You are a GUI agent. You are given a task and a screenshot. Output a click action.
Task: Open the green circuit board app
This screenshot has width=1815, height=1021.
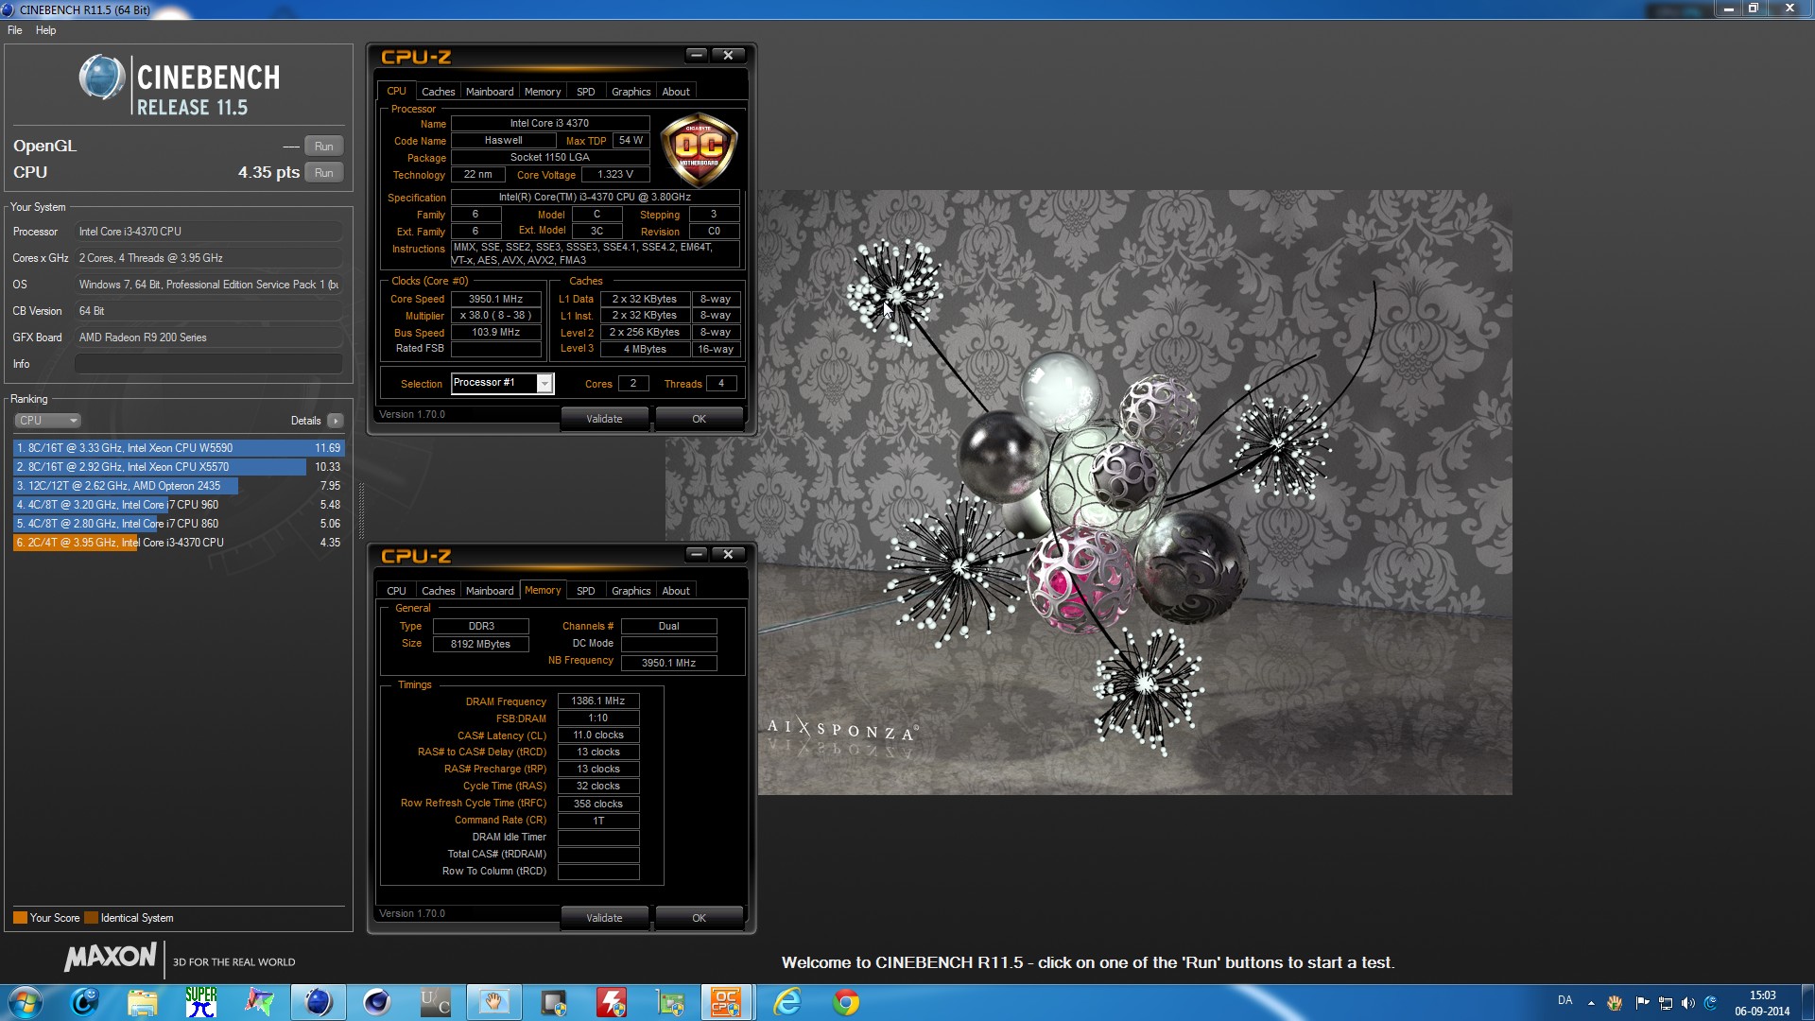click(670, 1002)
